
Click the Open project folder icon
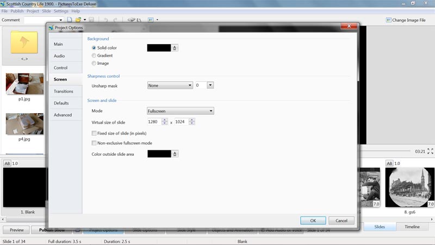point(79,20)
